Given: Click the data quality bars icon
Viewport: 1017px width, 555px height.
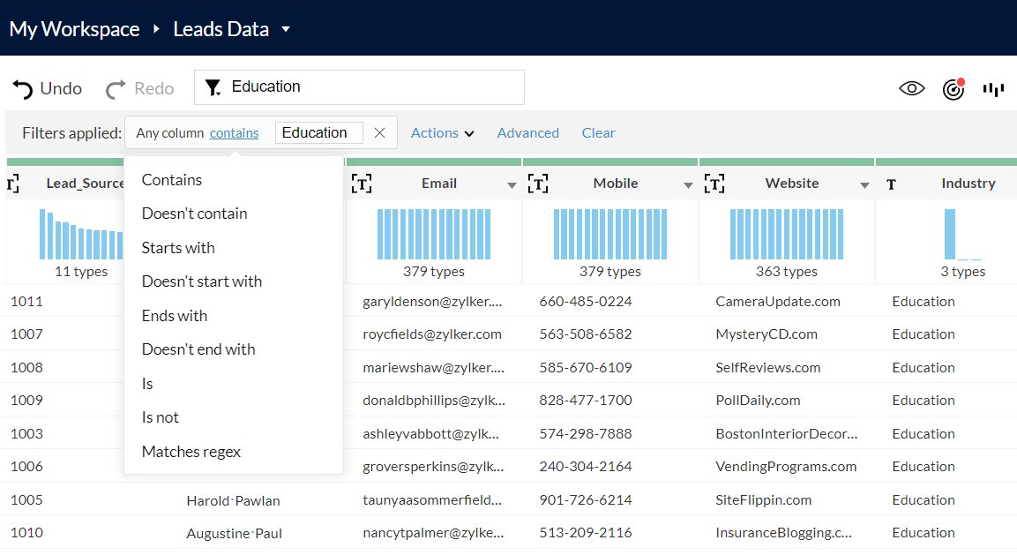Looking at the screenshot, I should coord(994,88).
